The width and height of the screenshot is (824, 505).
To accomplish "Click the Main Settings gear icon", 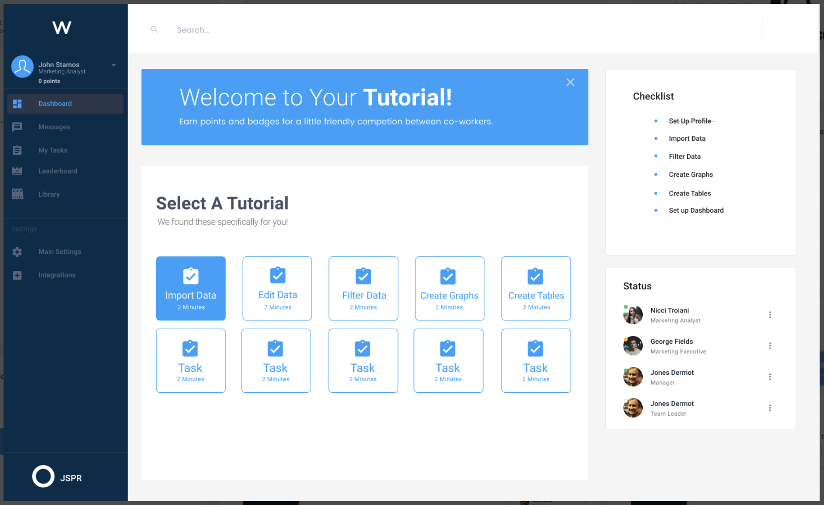I will click(17, 252).
